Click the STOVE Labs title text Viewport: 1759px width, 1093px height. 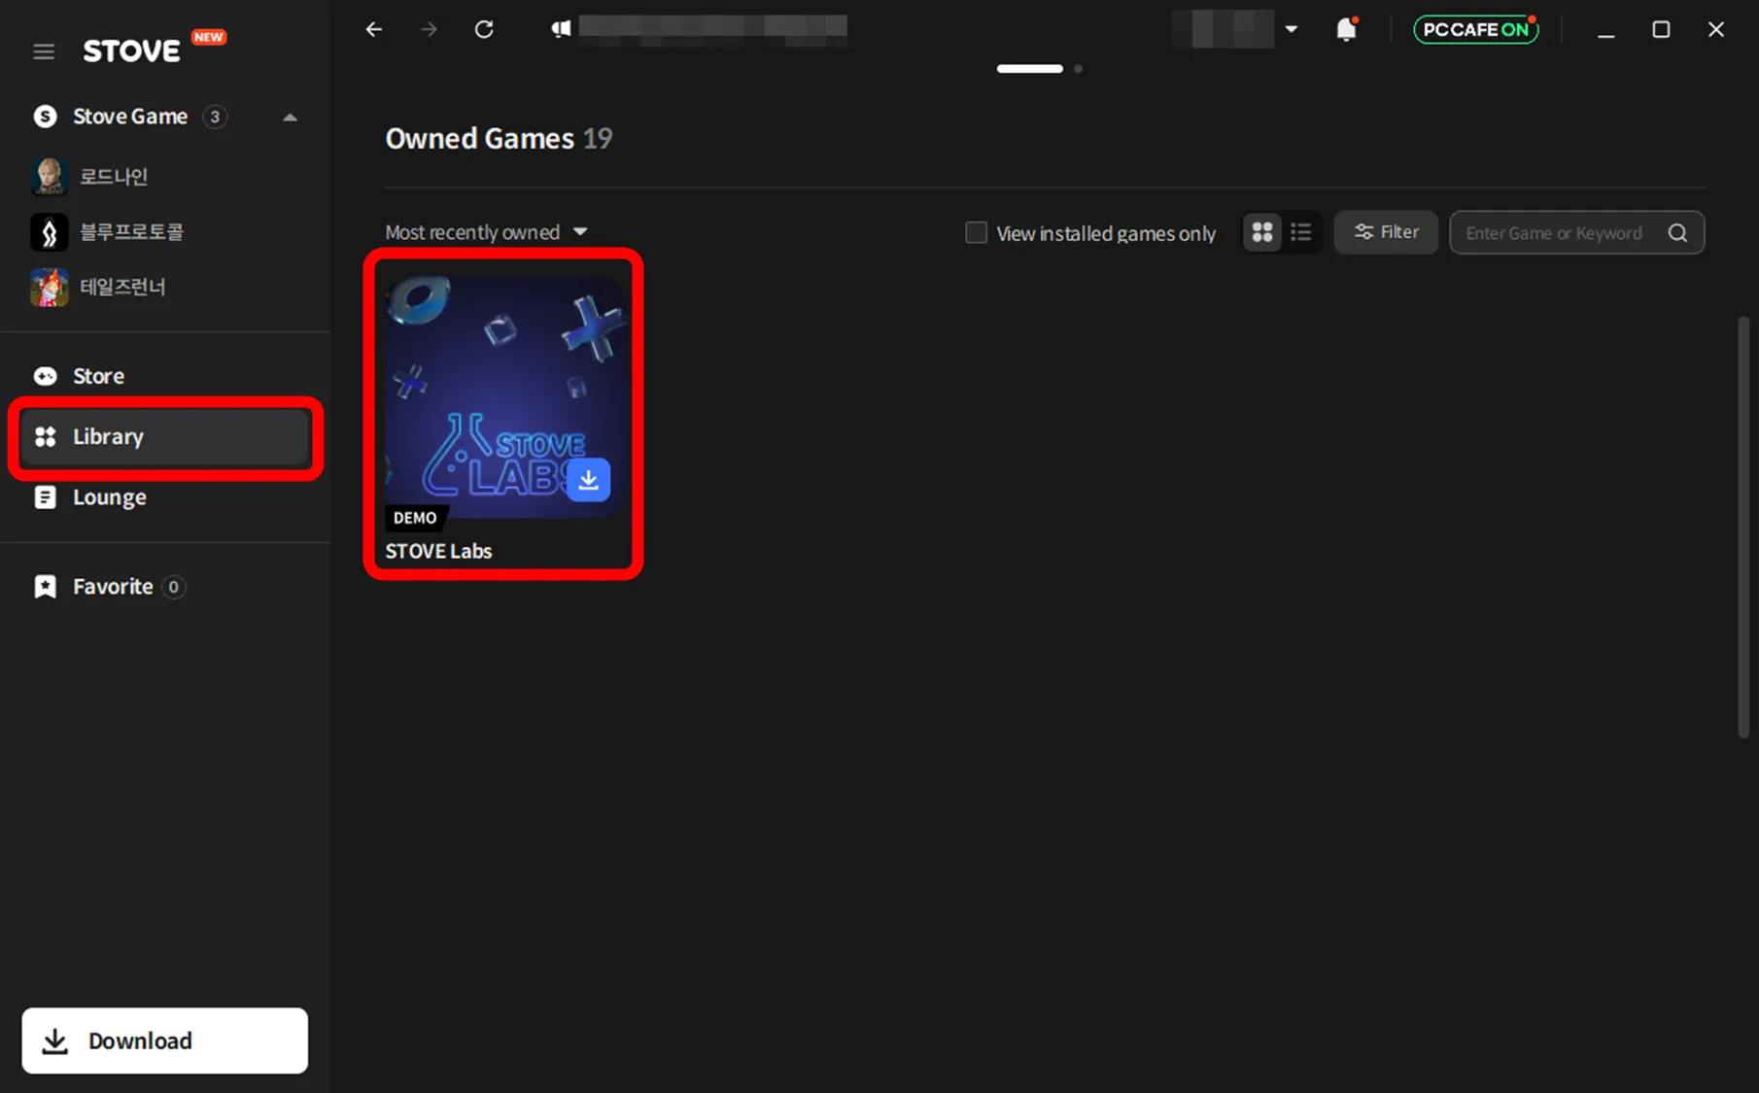pos(438,551)
